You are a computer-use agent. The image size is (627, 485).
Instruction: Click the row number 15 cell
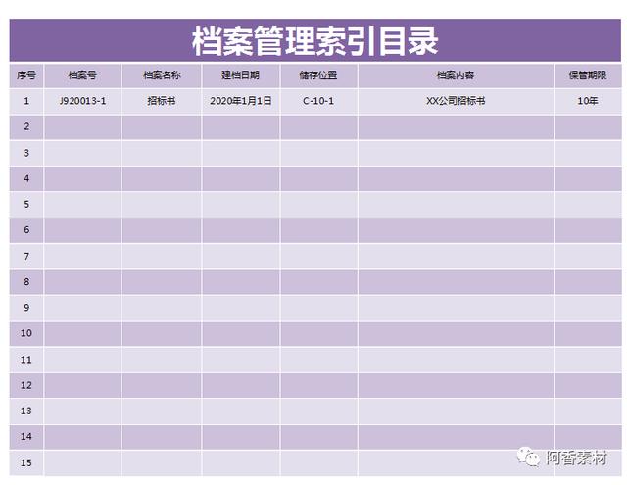[x=26, y=462]
